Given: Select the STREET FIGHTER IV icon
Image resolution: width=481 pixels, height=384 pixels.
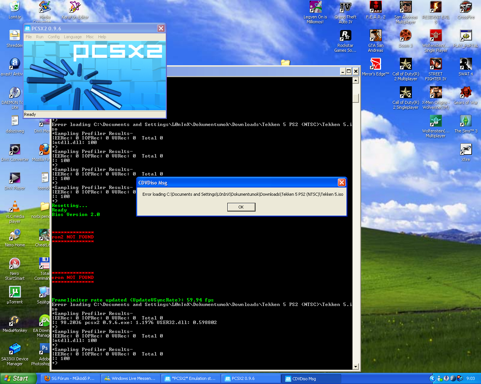Looking at the screenshot, I should 436,64.
